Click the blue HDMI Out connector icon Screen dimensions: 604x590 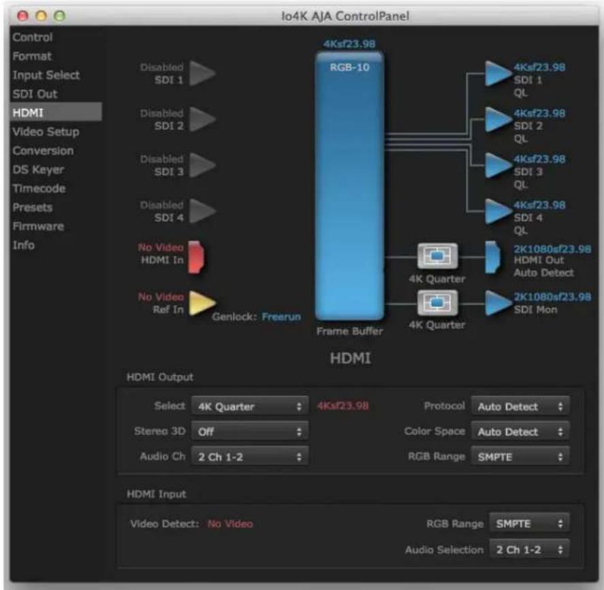tap(492, 257)
